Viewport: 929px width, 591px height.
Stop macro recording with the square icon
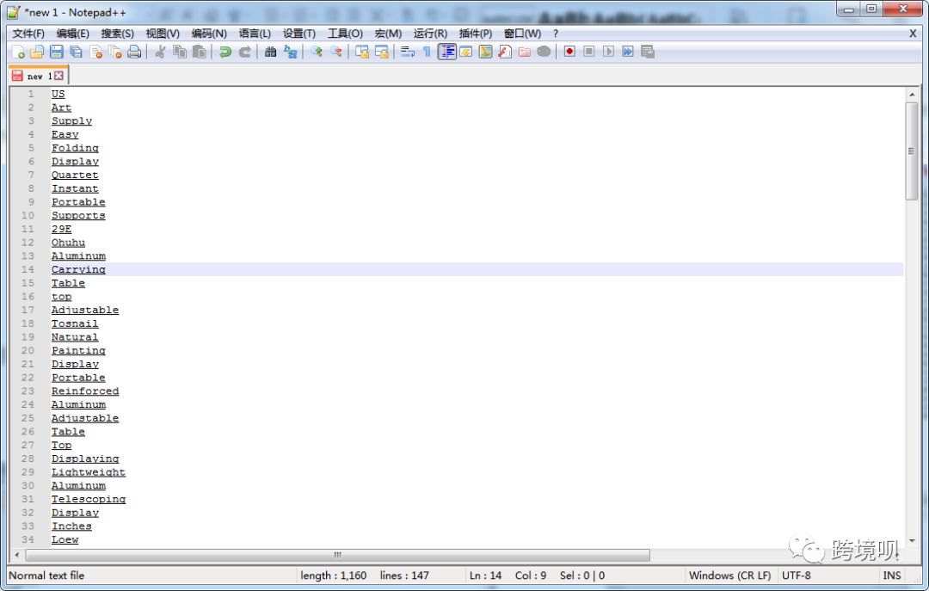tap(589, 52)
